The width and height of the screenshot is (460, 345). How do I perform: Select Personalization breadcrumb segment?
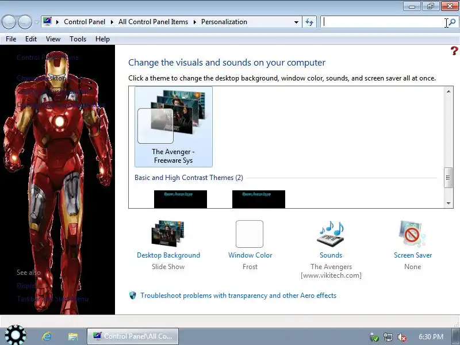pyautogui.click(x=224, y=22)
